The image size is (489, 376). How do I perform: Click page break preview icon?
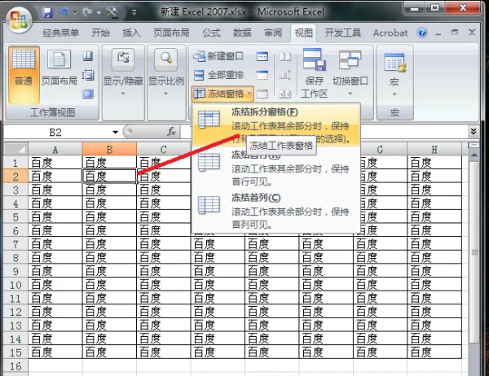point(88,56)
